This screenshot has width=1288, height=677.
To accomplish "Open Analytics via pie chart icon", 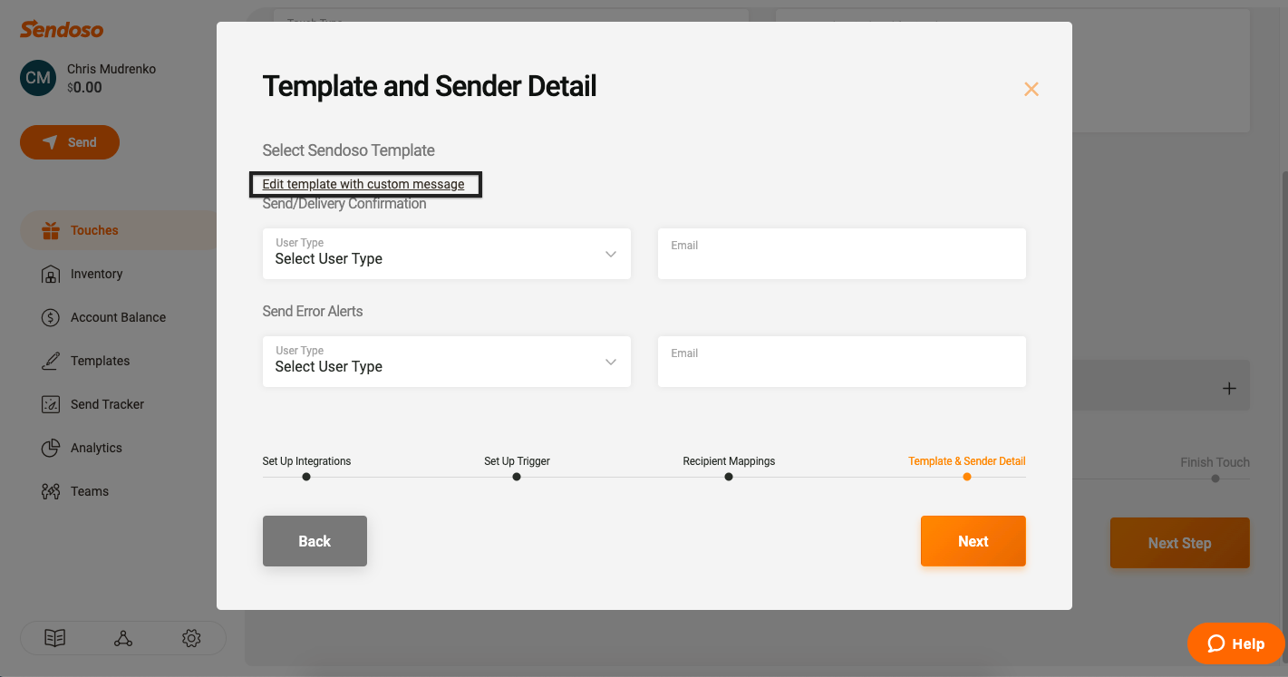I will click(x=51, y=448).
